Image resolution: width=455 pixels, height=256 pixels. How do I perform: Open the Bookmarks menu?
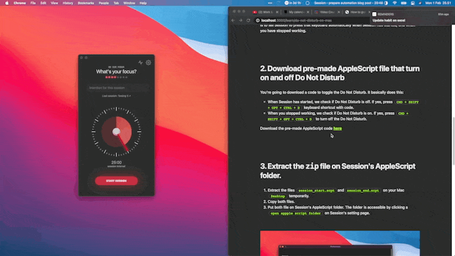86,3
